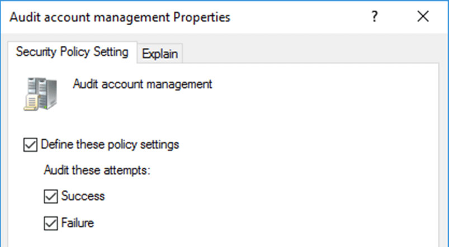Toggle the Success checkbox
The image size is (449, 247).
[x=51, y=196]
